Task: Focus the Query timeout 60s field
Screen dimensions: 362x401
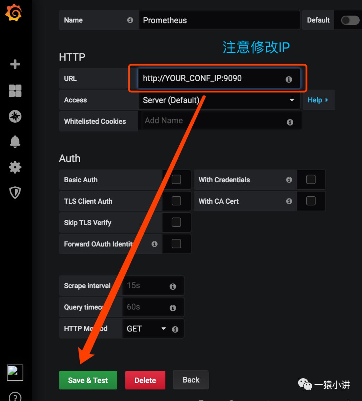Action: (x=153, y=307)
